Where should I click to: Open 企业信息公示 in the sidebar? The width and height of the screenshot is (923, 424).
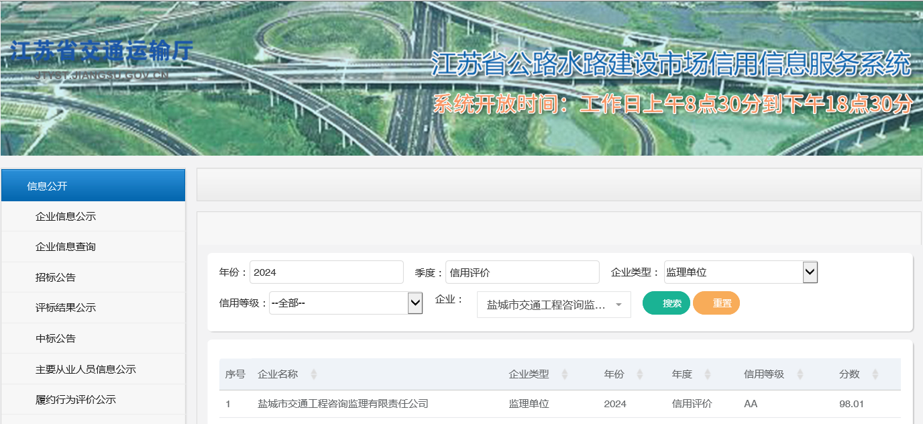[66, 216]
